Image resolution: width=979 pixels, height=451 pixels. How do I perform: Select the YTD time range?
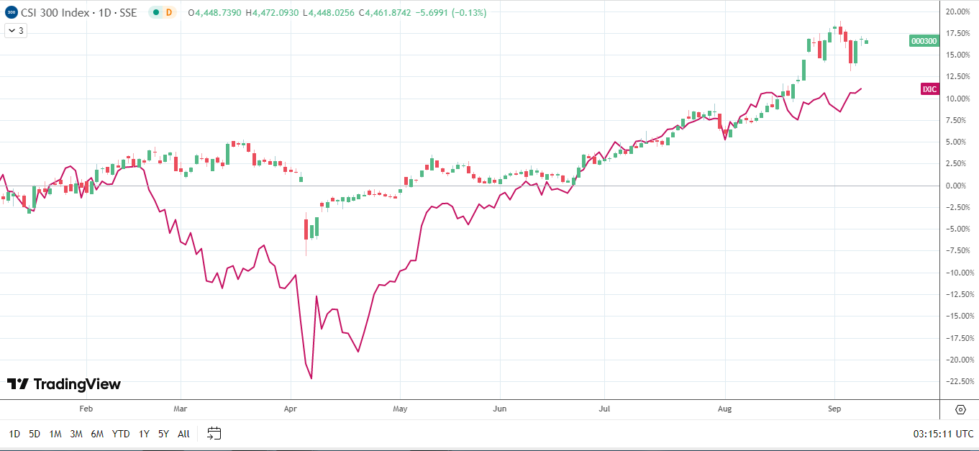pyautogui.click(x=121, y=434)
